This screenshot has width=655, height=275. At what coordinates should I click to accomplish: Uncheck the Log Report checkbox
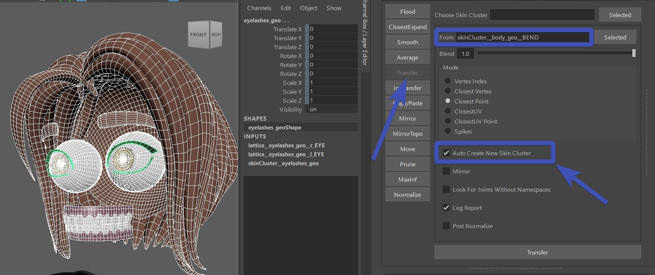click(446, 208)
